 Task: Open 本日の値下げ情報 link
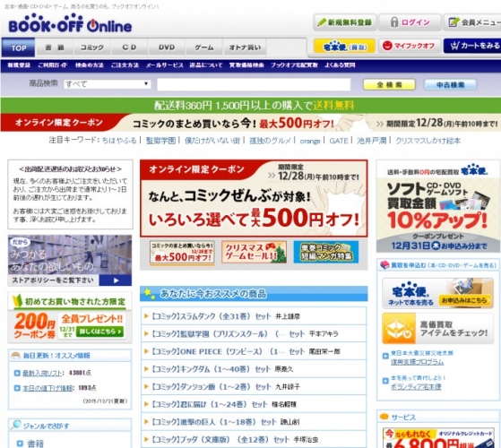coord(48,388)
